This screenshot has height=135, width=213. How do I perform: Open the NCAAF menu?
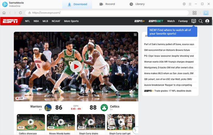click(x=56, y=21)
